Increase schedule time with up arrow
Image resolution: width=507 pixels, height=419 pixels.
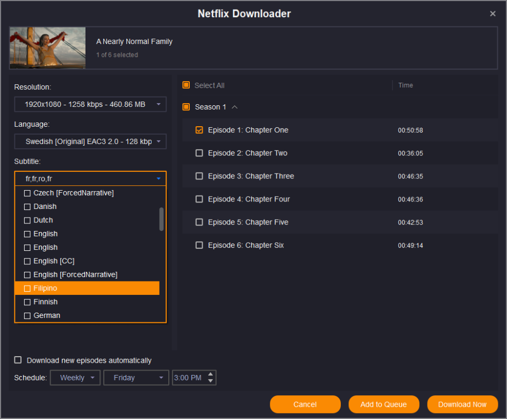coord(210,374)
